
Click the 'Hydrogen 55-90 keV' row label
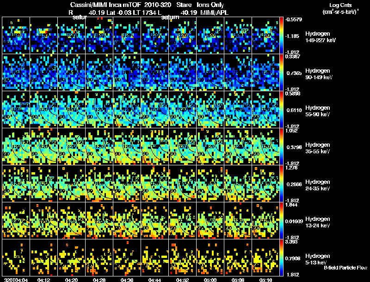318,111
